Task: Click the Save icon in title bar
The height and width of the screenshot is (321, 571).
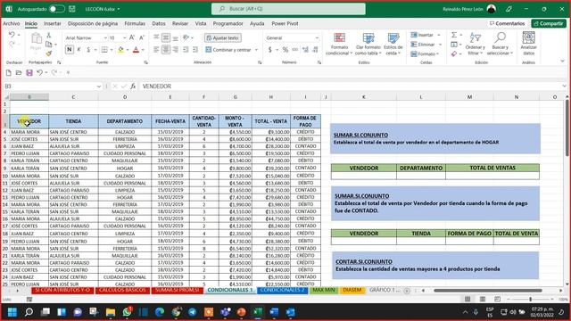Action: (72, 9)
